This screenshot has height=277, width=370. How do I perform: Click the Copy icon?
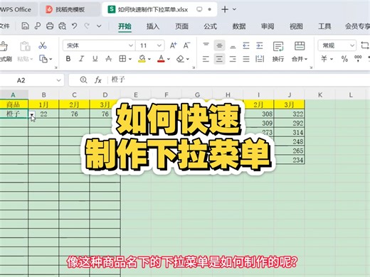[x=43, y=59]
